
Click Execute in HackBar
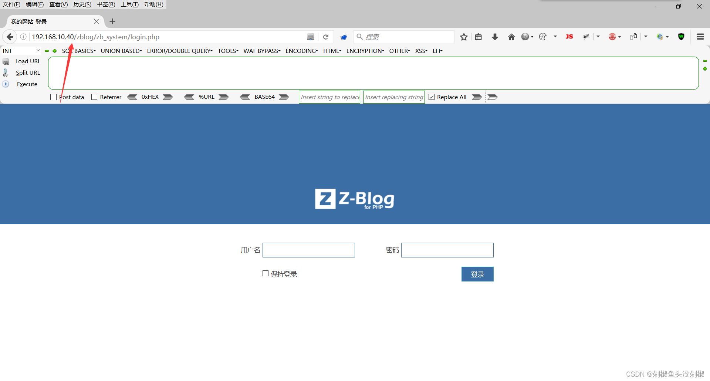(x=27, y=84)
